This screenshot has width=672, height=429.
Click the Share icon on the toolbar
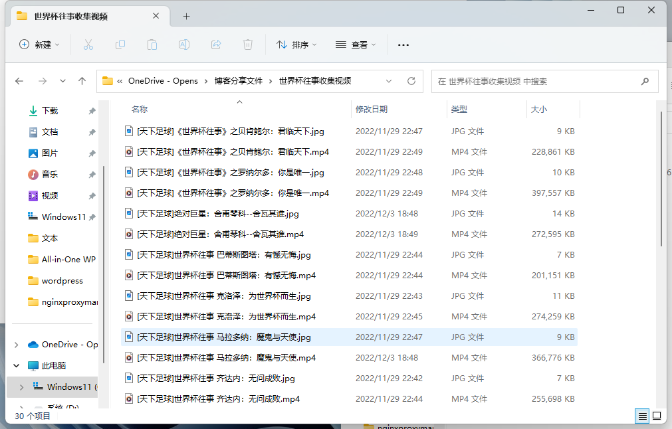[215, 44]
